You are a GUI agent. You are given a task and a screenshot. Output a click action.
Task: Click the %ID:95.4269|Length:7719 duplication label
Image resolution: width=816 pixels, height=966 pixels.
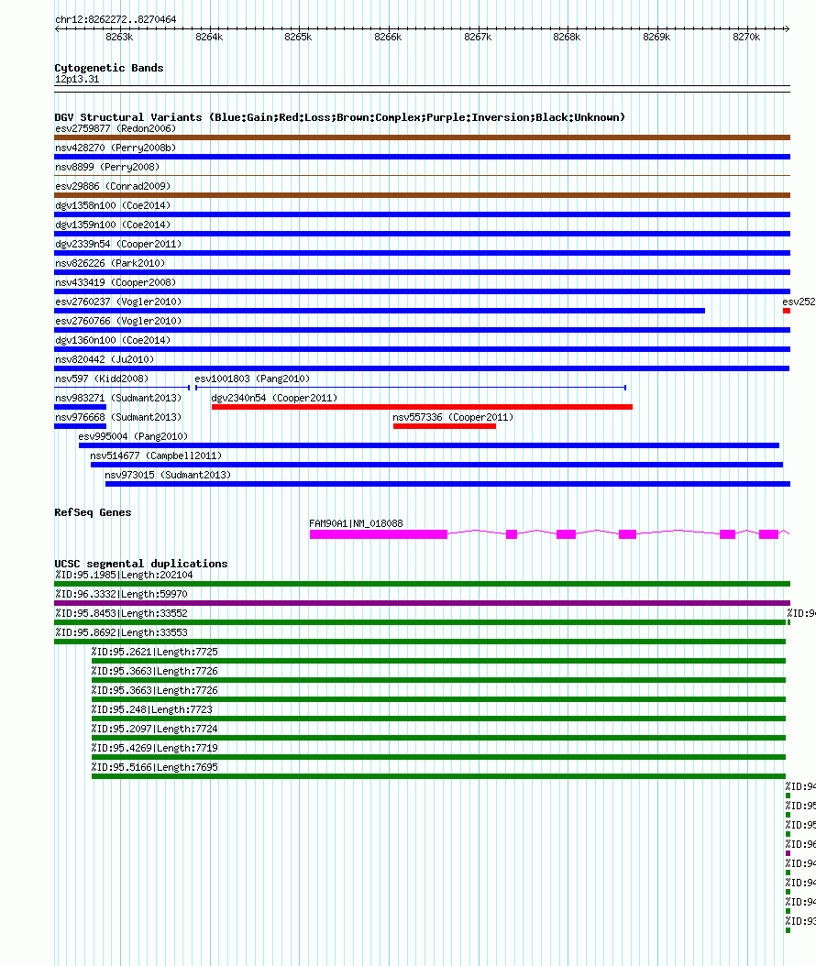point(155,748)
